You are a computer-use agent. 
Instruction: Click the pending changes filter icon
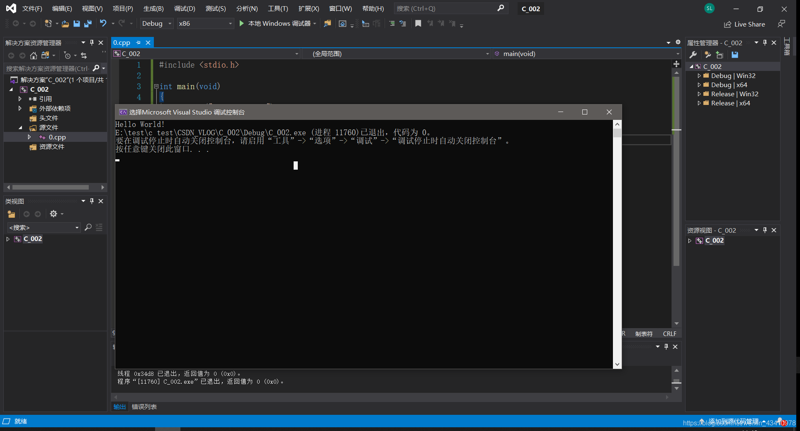pyautogui.click(x=67, y=55)
